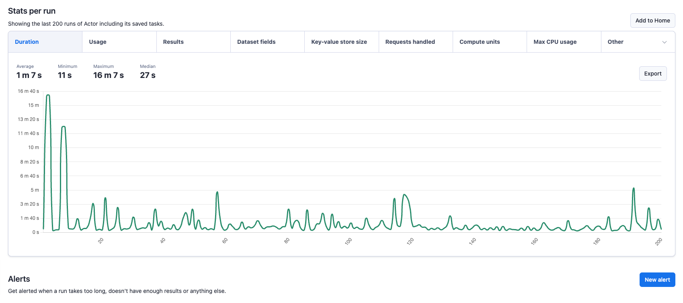Click the Average value 1 m 7 s

(29, 75)
